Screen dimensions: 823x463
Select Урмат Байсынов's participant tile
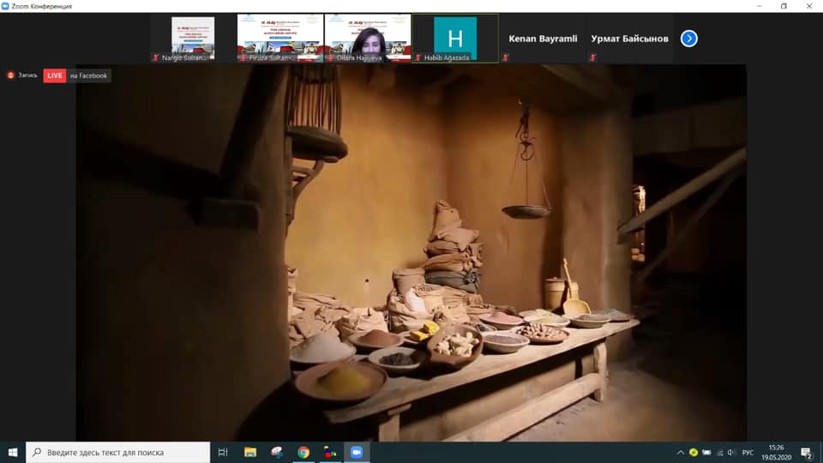[x=630, y=39]
